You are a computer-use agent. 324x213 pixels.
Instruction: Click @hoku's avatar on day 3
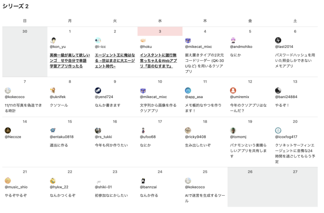click(143, 40)
